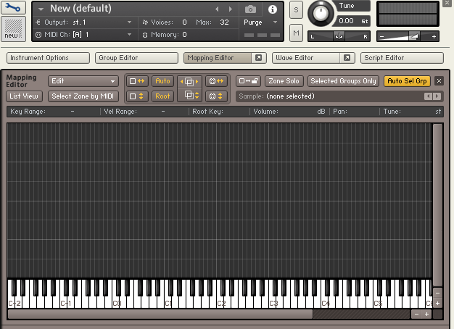Open the Edit dropdown menu

(x=83, y=81)
